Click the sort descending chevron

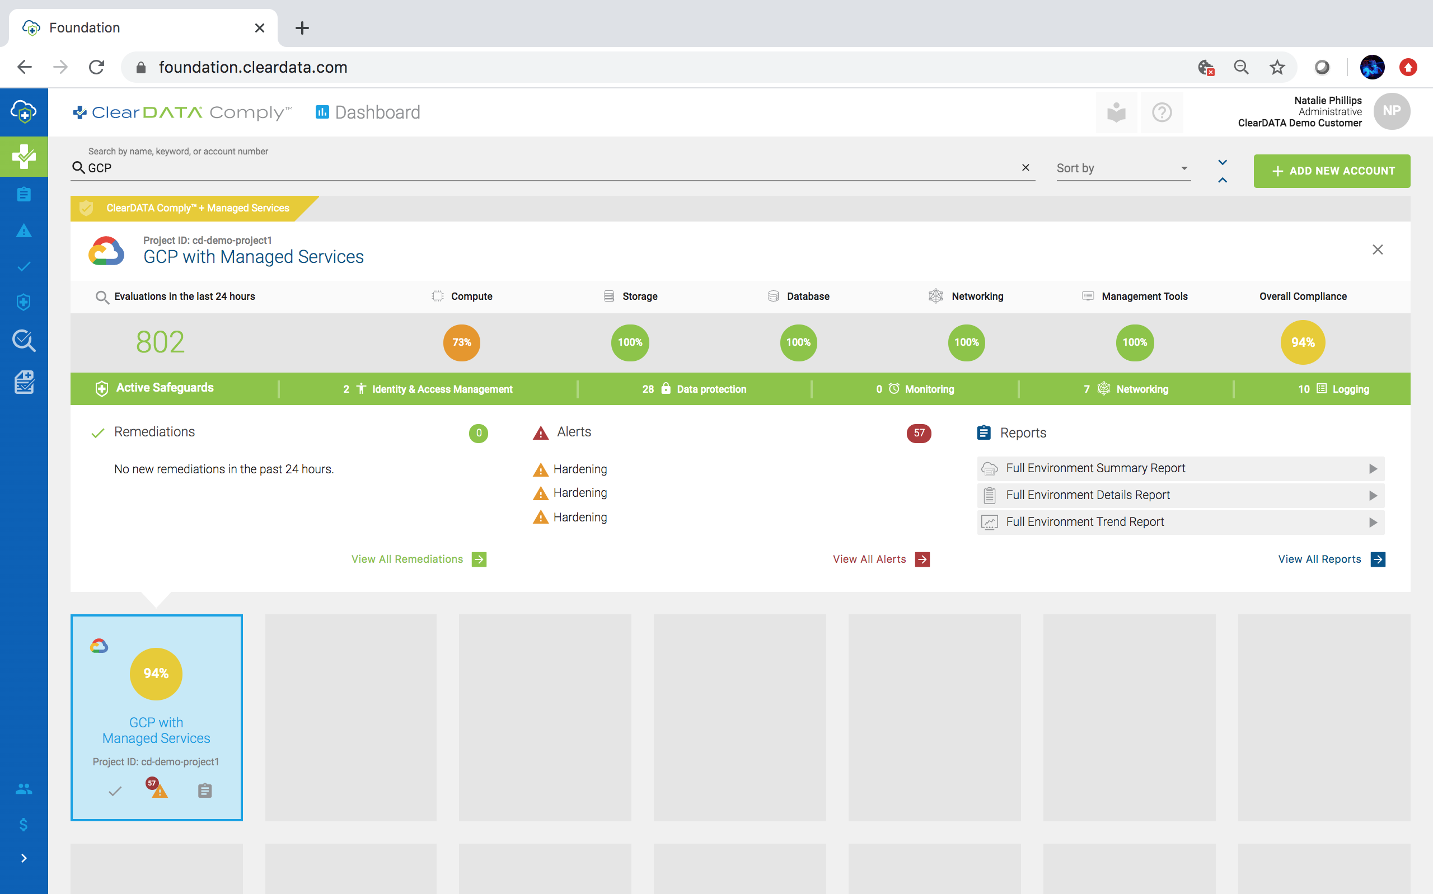pyautogui.click(x=1223, y=162)
